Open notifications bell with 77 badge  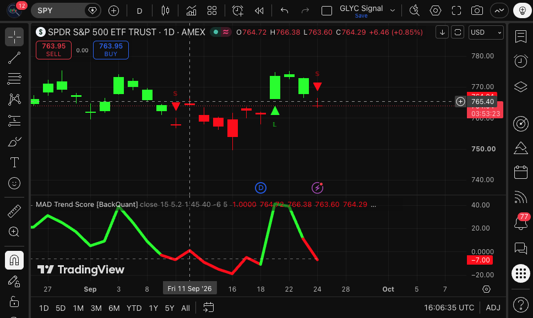tap(521, 222)
